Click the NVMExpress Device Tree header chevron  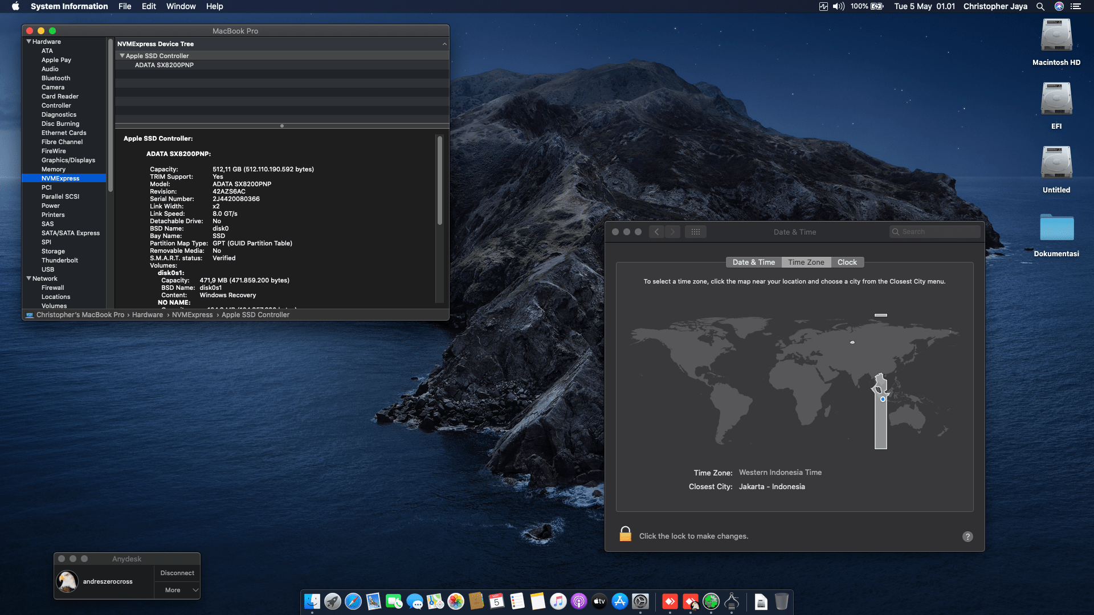[x=444, y=44]
